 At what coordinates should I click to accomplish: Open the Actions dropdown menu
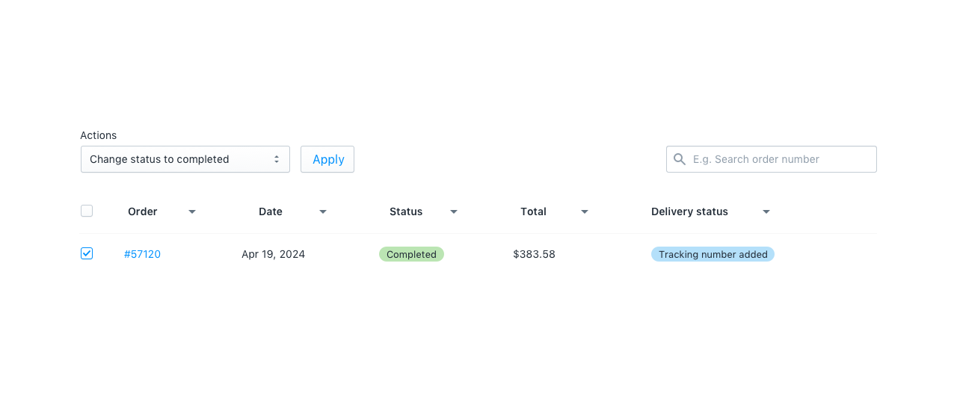pos(185,159)
